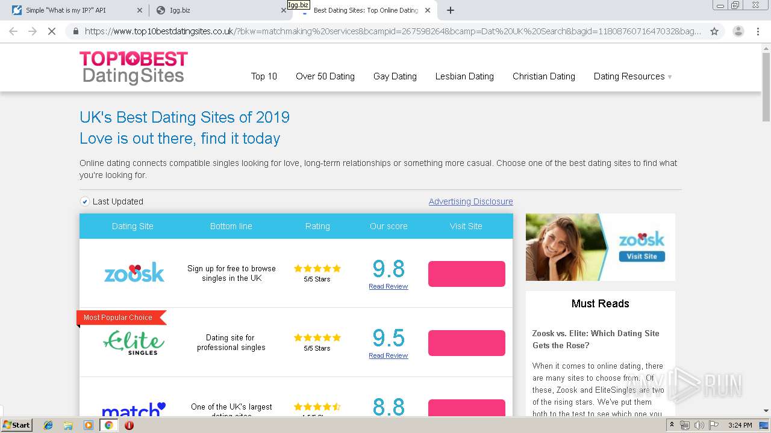The image size is (771, 433).
Task: Open a new tab with plus icon
Action: pyautogui.click(x=450, y=10)
